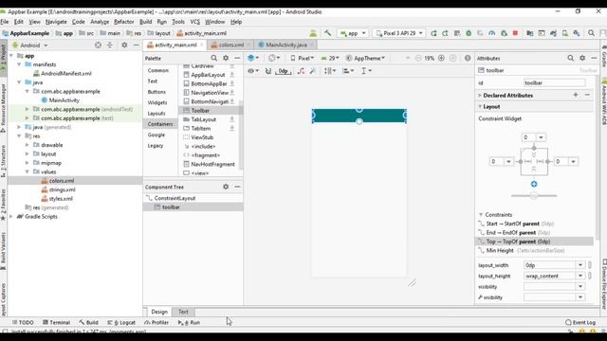
Task: Click the Infer Constraints wand icon
Action: pos(312,71)
